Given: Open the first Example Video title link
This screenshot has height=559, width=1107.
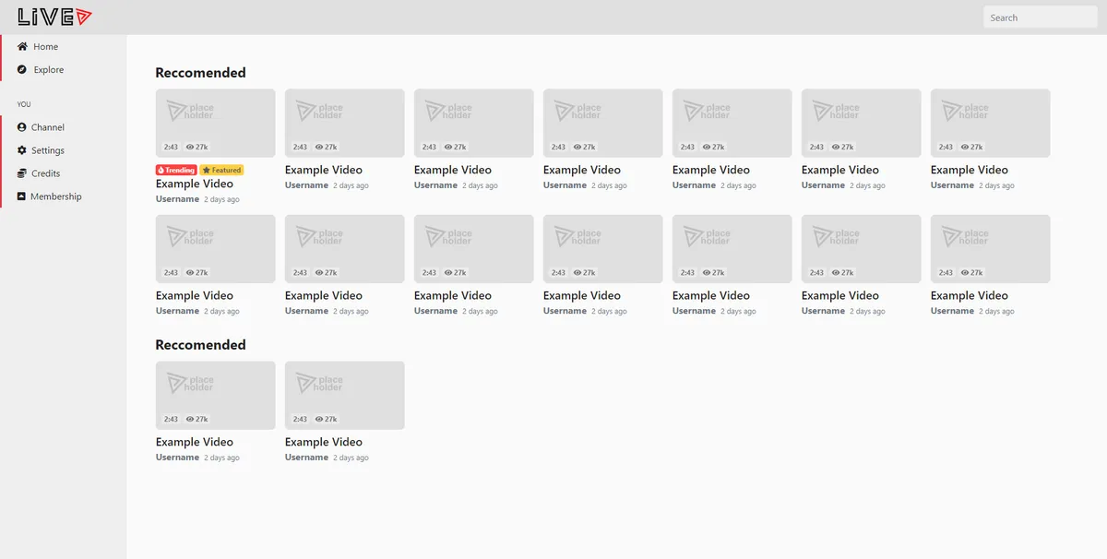Looking at the screenshot, I should 195,184.
